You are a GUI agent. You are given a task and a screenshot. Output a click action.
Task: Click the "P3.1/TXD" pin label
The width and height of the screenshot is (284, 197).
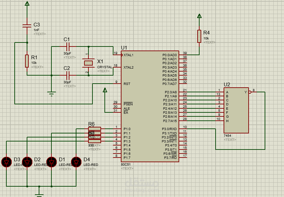[x=169, y=133]
